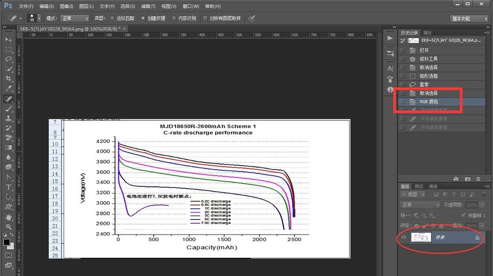Delete current history state via trash icon

(x=478, y=178)
